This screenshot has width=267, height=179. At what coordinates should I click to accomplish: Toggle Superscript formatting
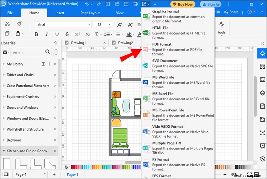(78, 35)
